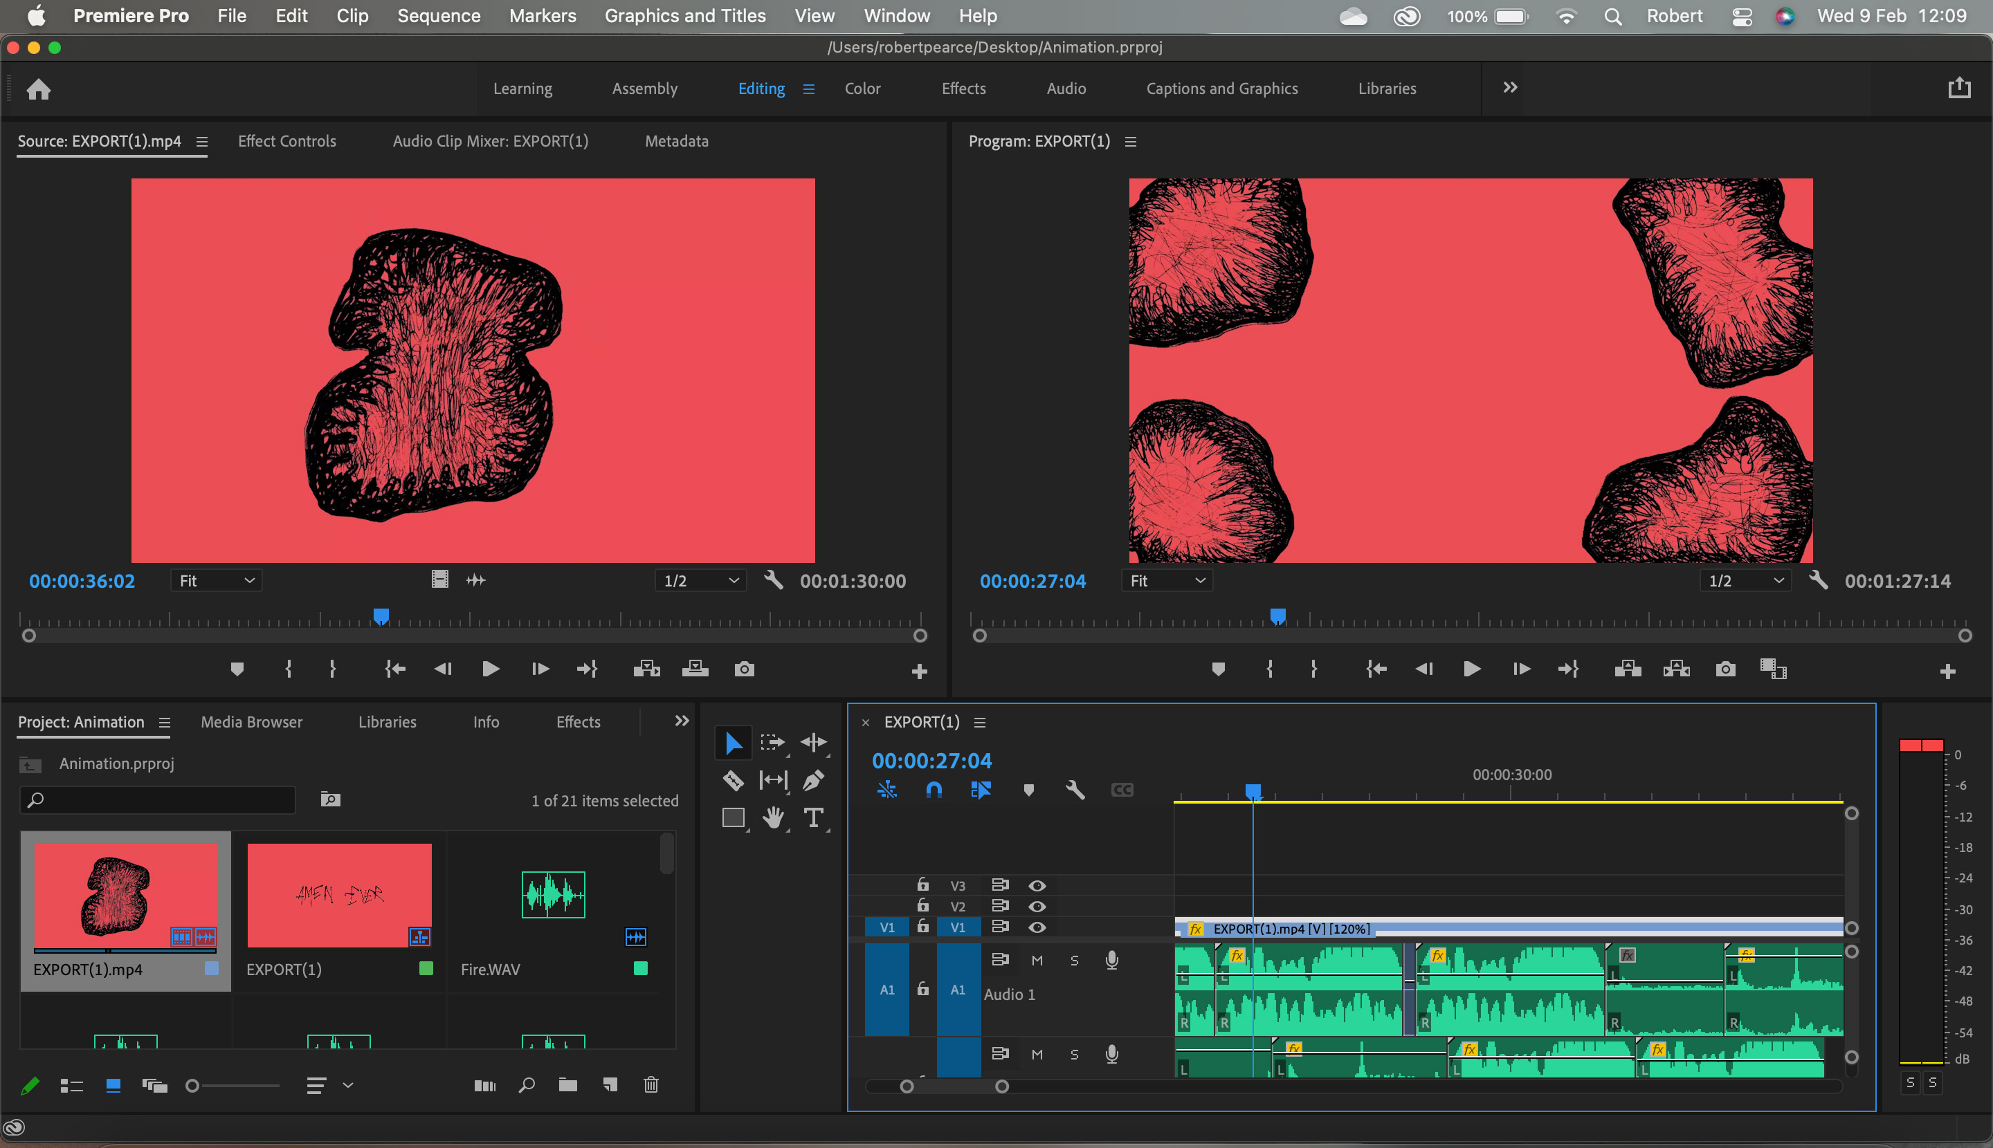Viewport: 1993px width, 1148px height.
Task: Open Program panel hamburger menu
Action: click(1131, 142)
